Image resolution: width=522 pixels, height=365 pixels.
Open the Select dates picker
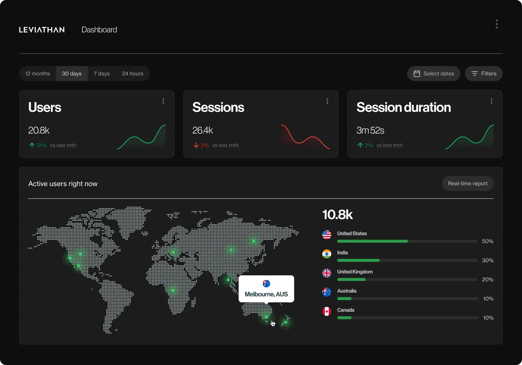pos(433,74)
